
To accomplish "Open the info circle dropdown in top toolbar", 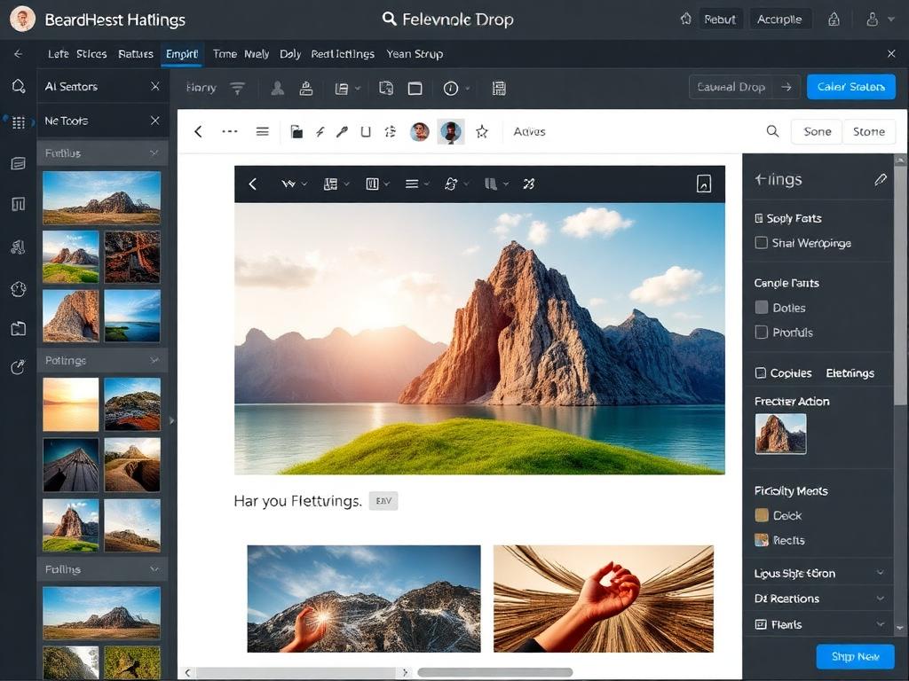I will pos(456,88).
